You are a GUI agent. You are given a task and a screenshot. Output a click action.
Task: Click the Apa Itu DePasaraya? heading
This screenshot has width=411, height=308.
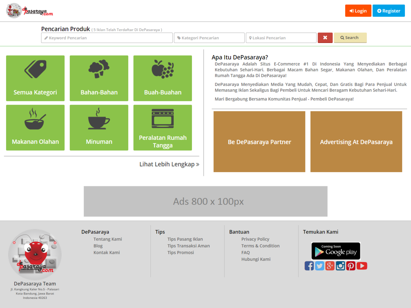pyautogui.click(x=240, y=57)
